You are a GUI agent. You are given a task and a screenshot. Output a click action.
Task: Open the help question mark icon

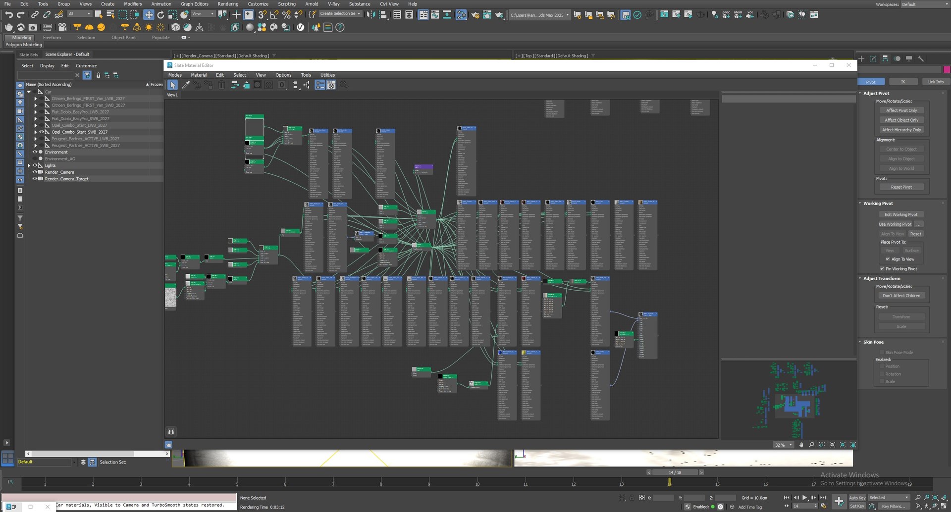point(340,27)
